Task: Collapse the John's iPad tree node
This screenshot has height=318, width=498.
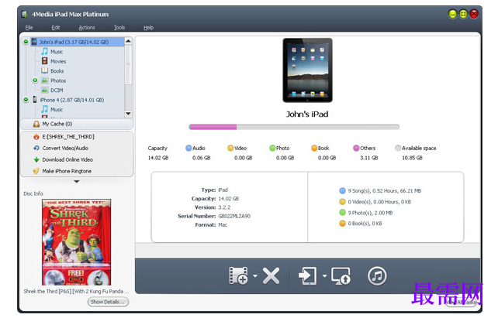Action: (x=26, y=42)
